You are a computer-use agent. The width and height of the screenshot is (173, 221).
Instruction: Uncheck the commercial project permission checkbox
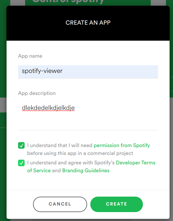pos(21,145)
